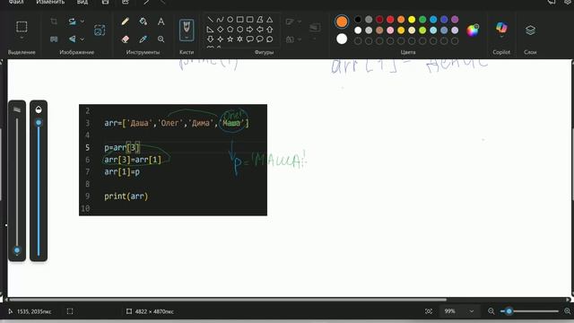Click the Crop icon
Image resolution: width=574 pixels, height=323 pixels.
pyautogui.click(x=54, y=22)
